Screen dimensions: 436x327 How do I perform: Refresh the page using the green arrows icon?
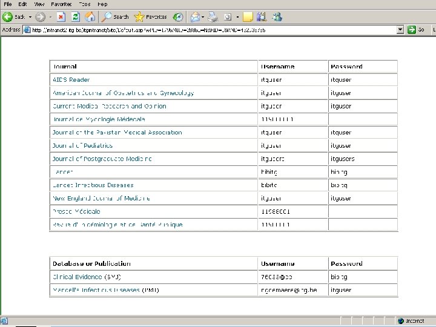tap(75, 17)
